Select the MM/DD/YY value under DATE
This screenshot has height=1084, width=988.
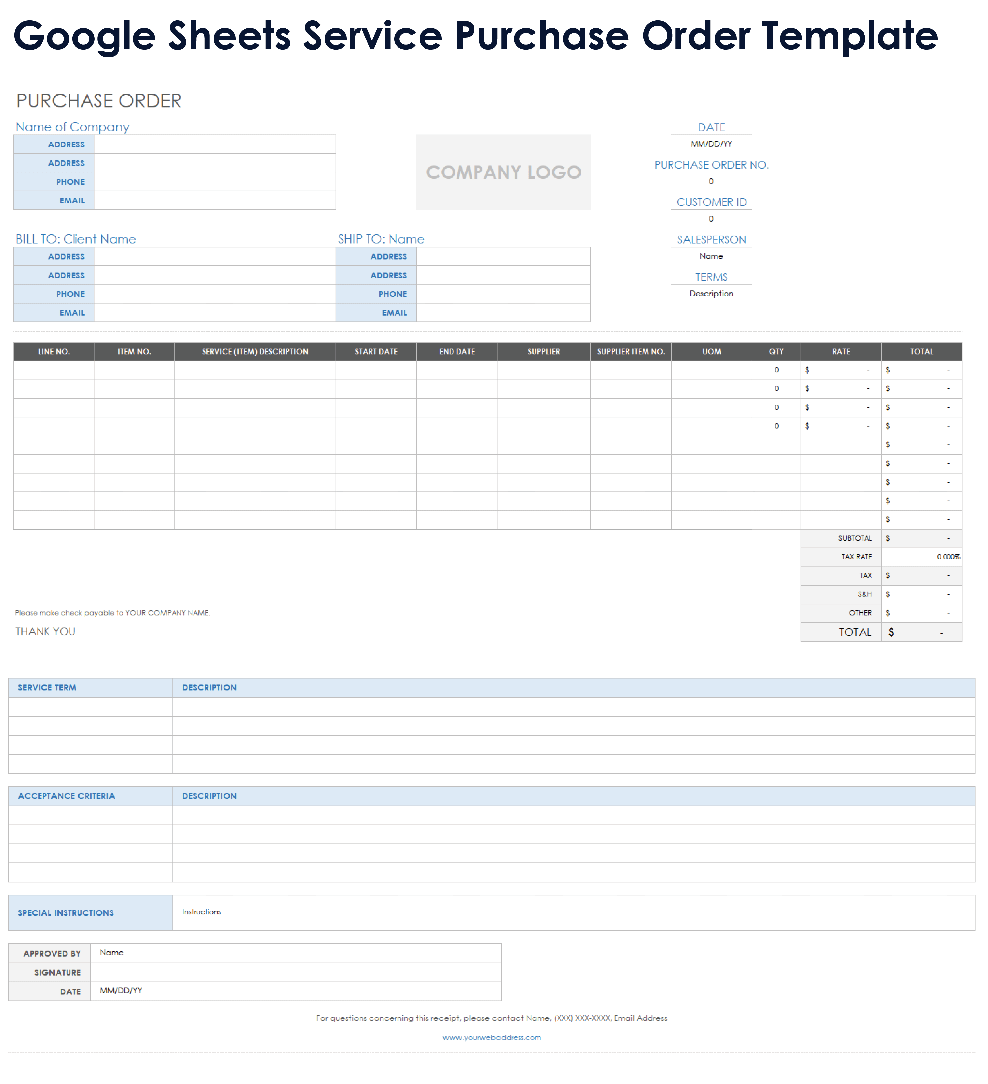pos(711,144)
